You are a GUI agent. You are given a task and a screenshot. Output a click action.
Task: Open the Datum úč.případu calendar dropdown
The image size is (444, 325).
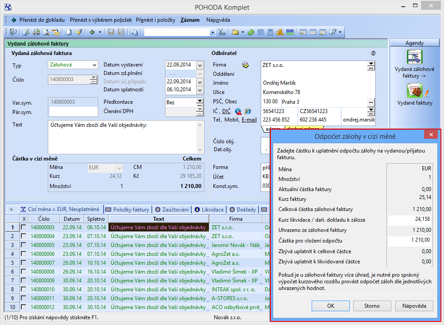(200, 82)
